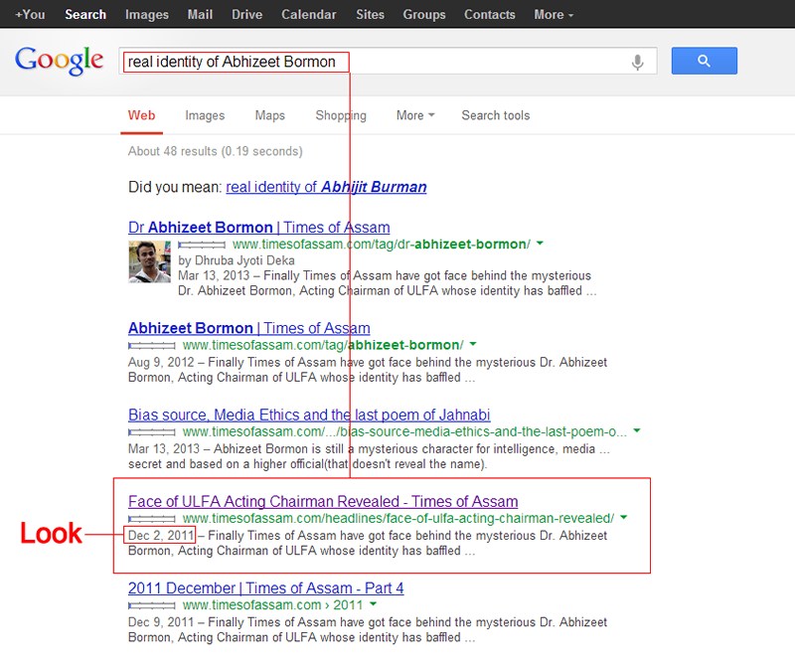Image resolution: width=795 pixels, height=667 pixels.
Task: Go to Mail from the top navigation bar
Action: point(200,14)
